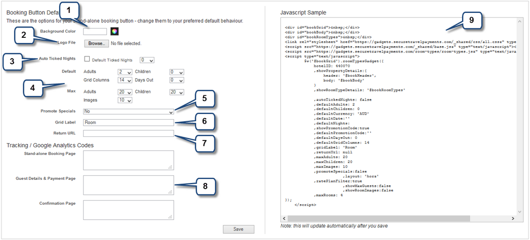Click the 'No file selected.' text
The image size is (530, 240).
(126, 44)
